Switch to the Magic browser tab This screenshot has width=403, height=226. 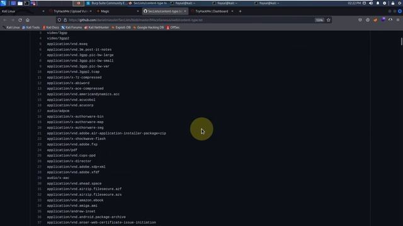118,11
